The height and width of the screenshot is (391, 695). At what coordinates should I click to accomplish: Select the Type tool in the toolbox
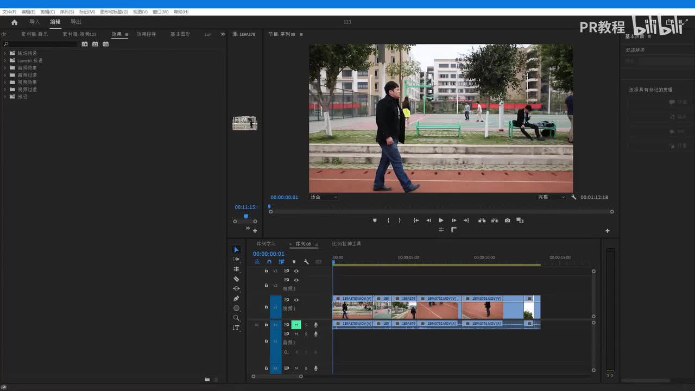click(x=236, y=328)
